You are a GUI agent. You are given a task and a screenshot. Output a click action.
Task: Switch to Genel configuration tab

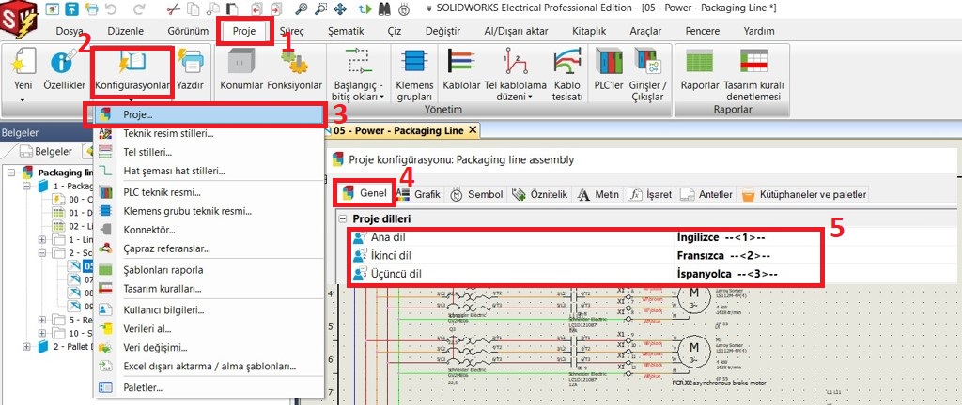click(366, 194)
